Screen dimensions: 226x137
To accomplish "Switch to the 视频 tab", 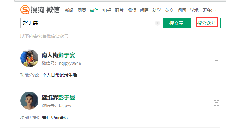I will tap(132, 10).
